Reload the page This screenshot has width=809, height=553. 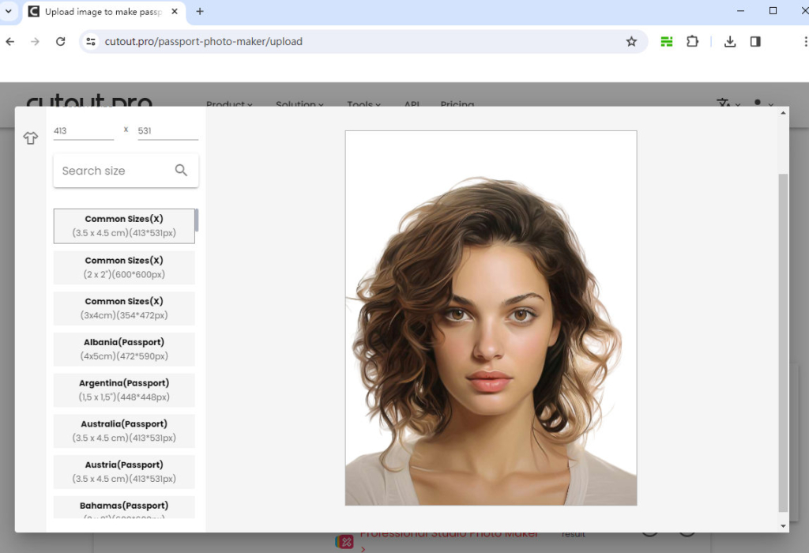(60, 41)
